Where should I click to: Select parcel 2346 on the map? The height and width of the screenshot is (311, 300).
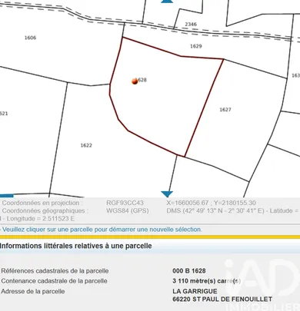[x=191, y=25]
